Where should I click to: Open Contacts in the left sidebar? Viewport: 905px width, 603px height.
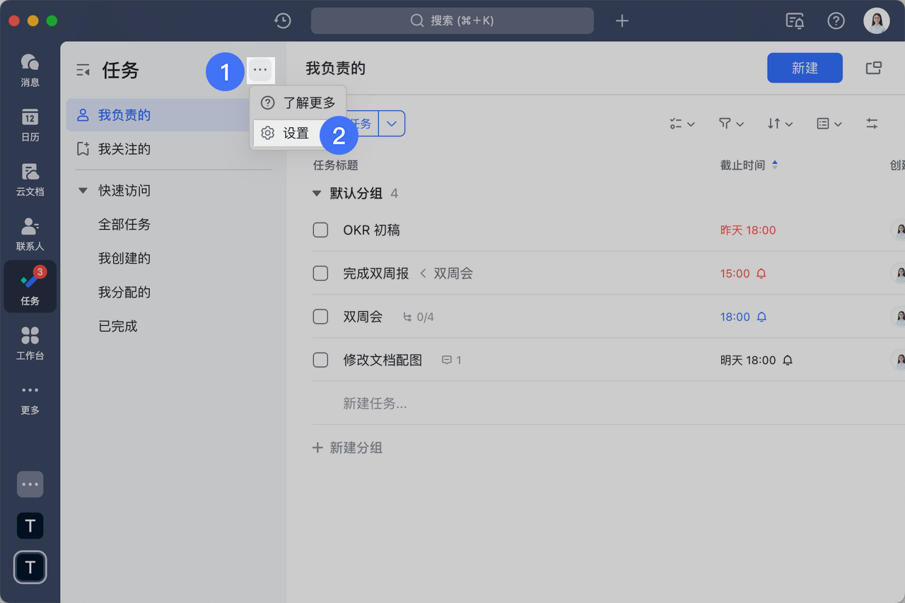(x=30, y=234)
